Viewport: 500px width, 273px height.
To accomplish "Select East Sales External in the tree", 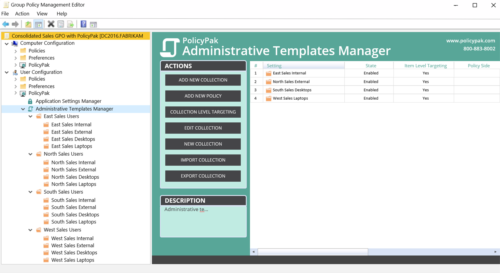I will (x=72, y=132).
